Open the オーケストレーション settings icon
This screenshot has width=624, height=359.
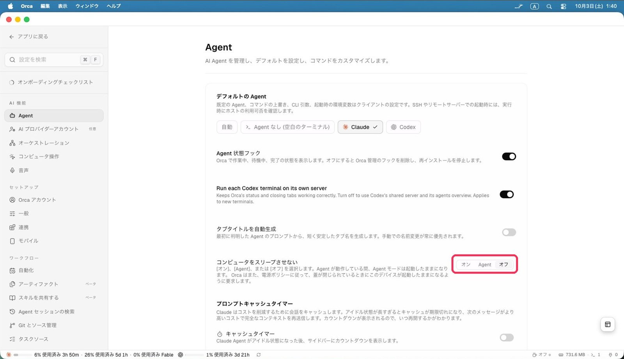click(x=12, y=143)
